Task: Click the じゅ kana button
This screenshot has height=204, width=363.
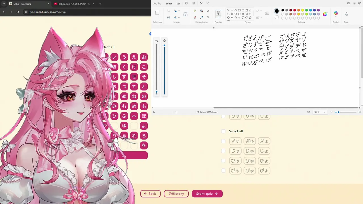Action: [x=250, y=151]
